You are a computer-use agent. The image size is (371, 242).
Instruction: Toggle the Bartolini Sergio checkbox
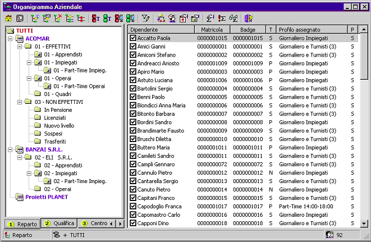click(x=132, y=88)
